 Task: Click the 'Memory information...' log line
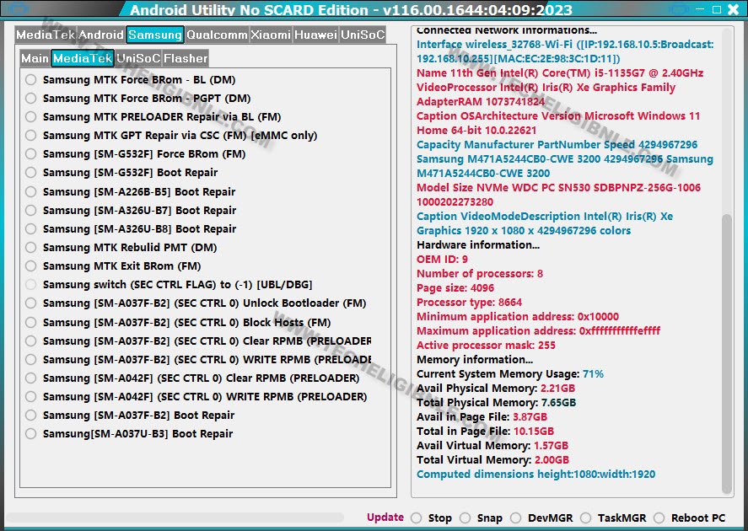[x=475, y=359]
